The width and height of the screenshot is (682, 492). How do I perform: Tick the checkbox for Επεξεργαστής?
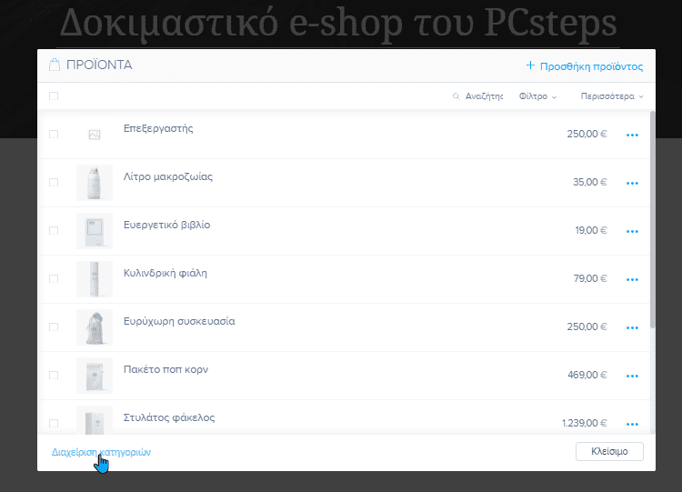tap(54, 134)
